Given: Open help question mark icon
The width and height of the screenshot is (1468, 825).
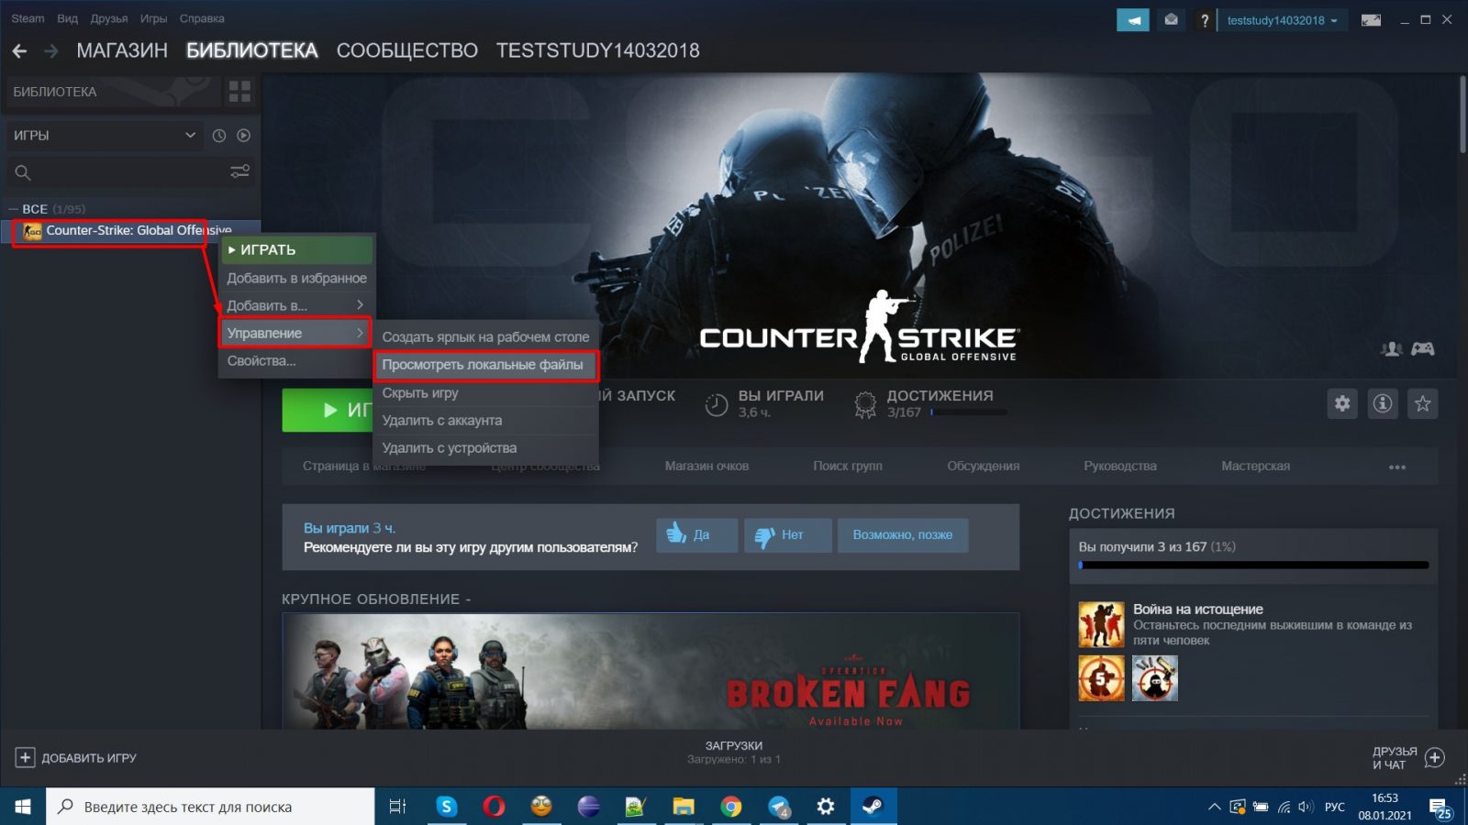Looking at the screenshot, I should [x=1205, y=20].
